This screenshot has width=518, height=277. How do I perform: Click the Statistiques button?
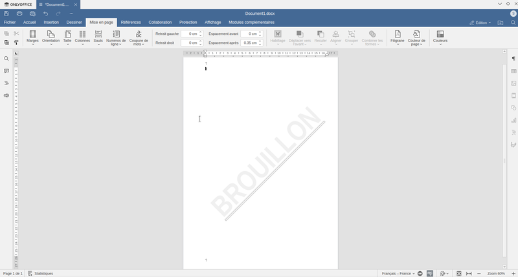40,274
